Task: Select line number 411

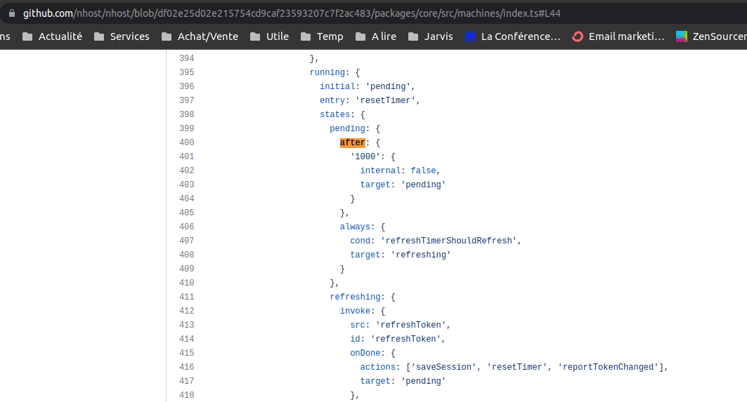Action: click(187, 297)
